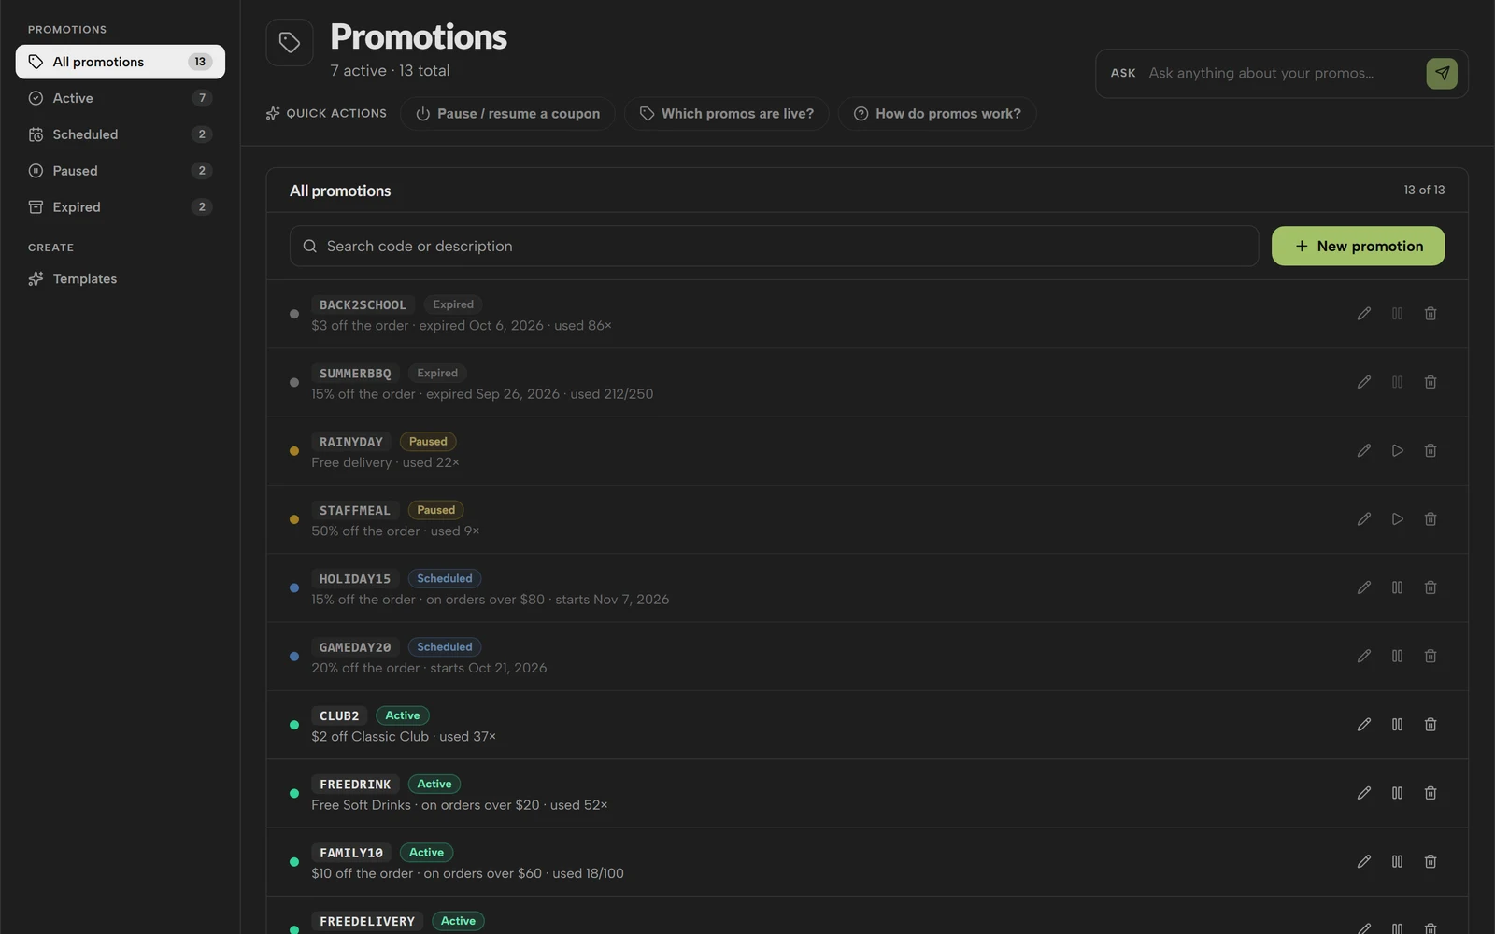Show Active promotions filter
This screenshot has height=934, width=1495.
coord(121,98)
